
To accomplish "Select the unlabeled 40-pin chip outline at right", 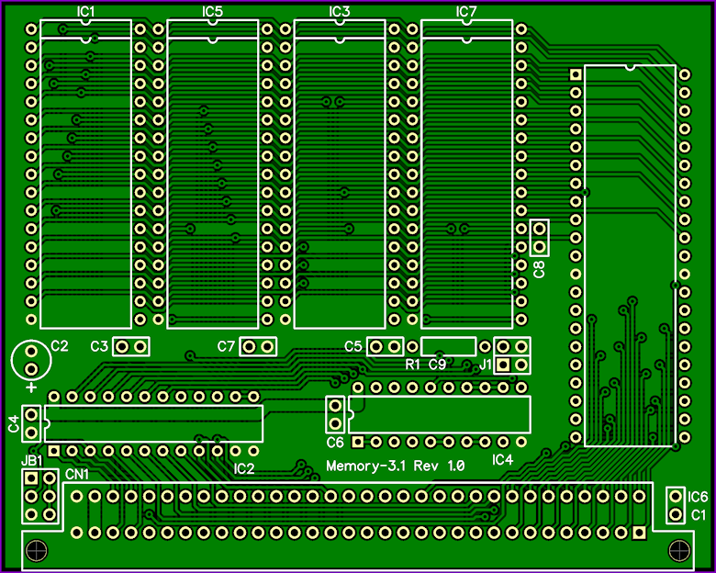I will pyautogui.click(x=630, y=256).
